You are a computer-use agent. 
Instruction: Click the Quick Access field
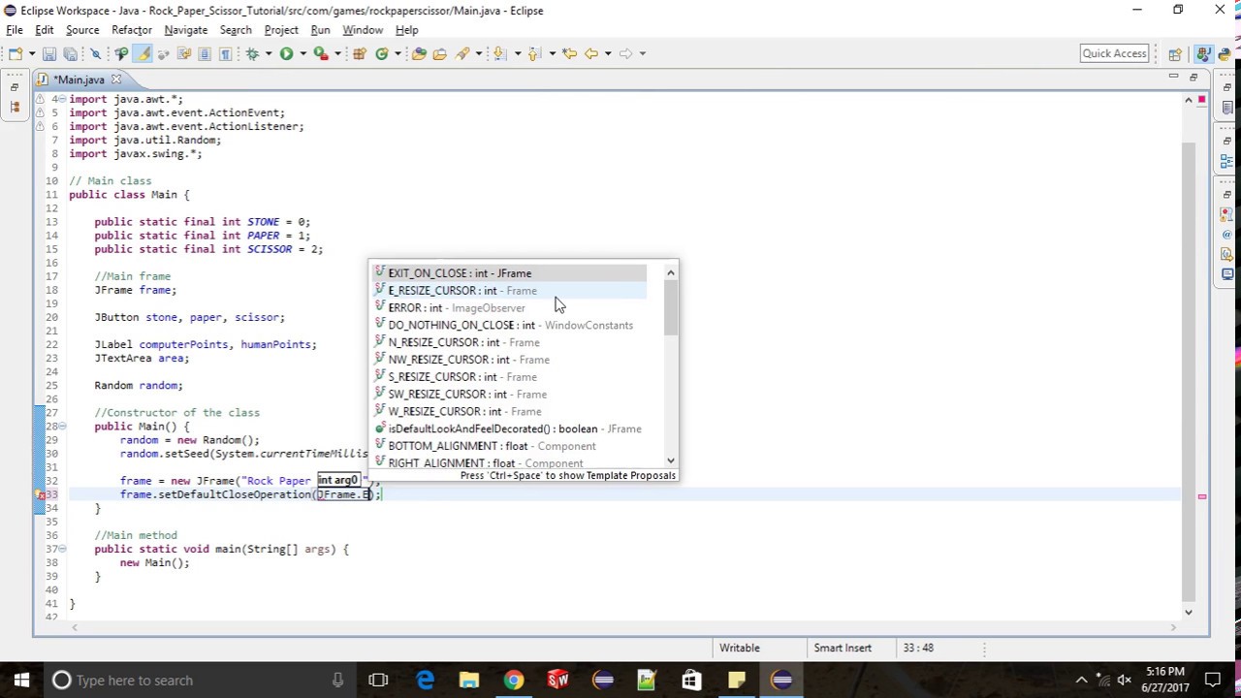(1115, 53)
